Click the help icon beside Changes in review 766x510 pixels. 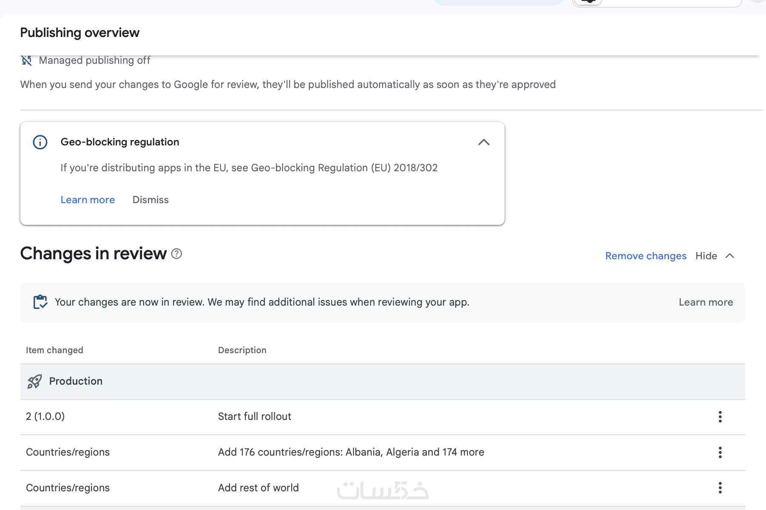pos(176,254)
